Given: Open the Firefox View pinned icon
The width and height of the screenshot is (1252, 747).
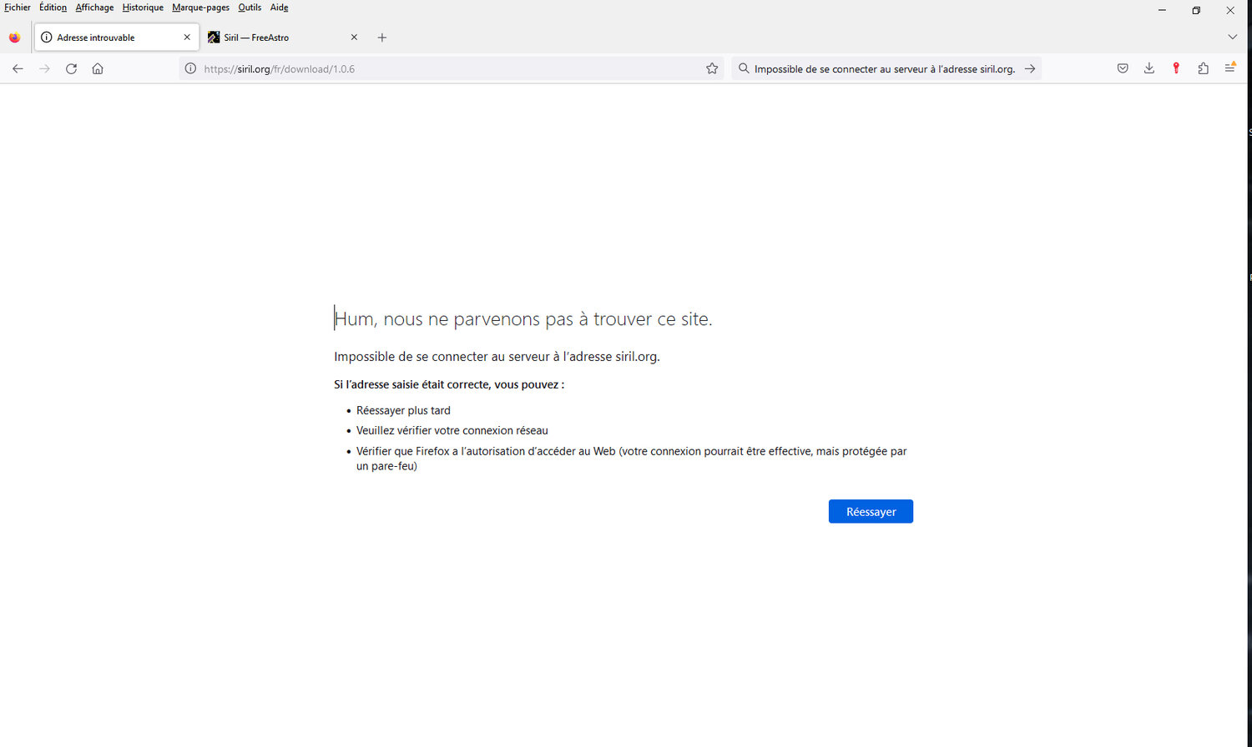Looking at the screenshot, I should (x=14, y=38).
